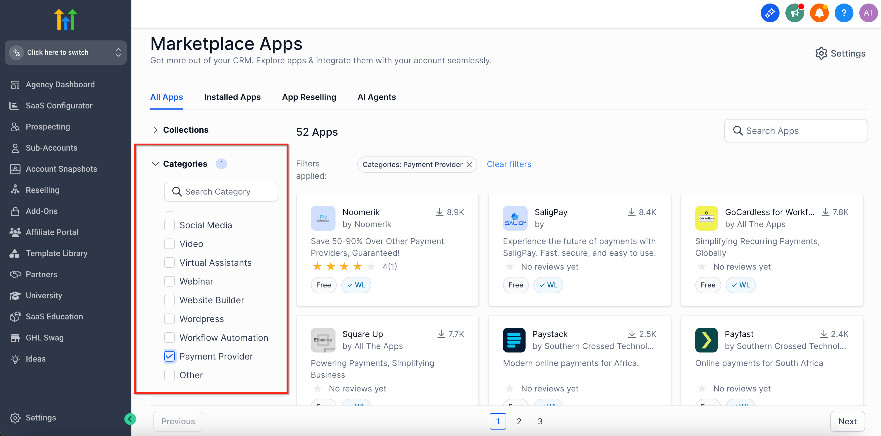Open the AI Agents tab
Viewport: 881px width, 436px height.
[x=376, y=97]
